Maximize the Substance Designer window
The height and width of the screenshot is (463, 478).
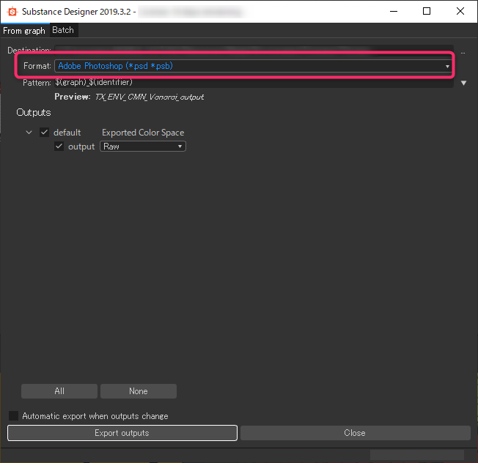click(x=427, y=11)
